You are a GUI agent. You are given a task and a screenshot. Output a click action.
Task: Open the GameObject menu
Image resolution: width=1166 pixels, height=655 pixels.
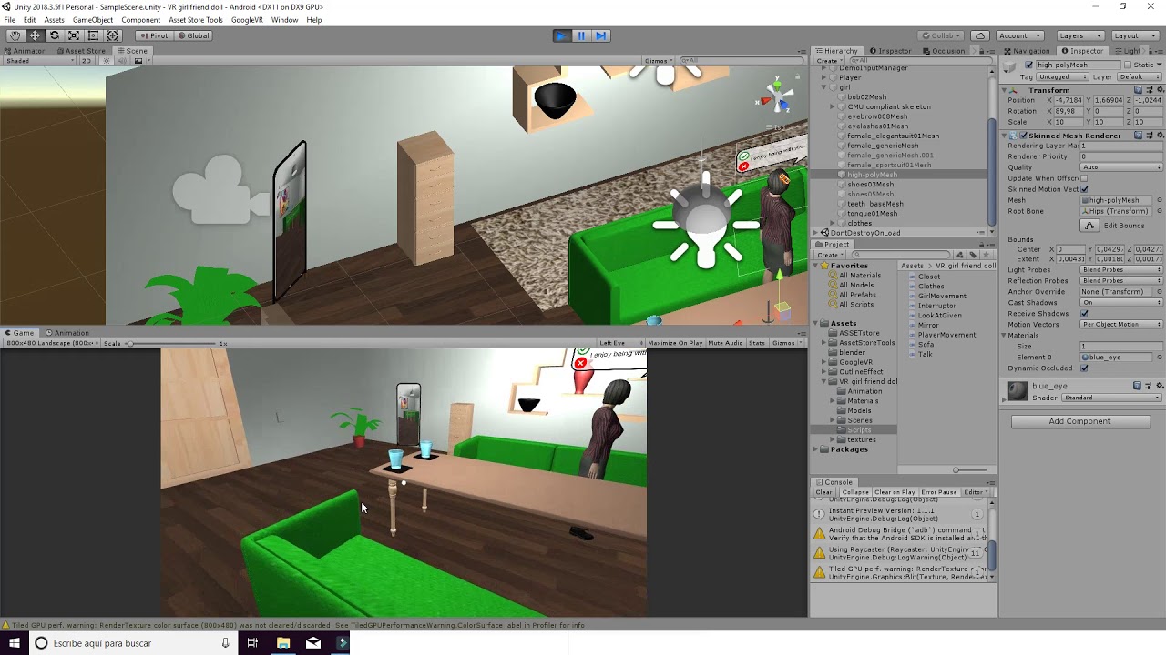click(93, 20)
